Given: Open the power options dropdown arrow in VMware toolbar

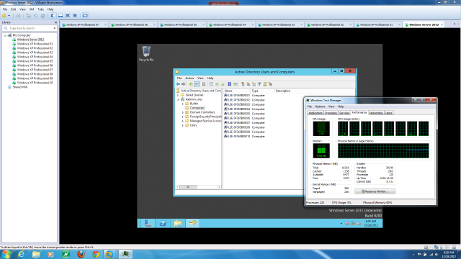Looking at the screenshot, I should pyautogui.click(x=9, y=16).
